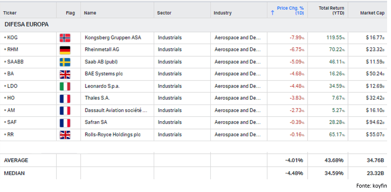Click the Industry column header

[223, 13]
